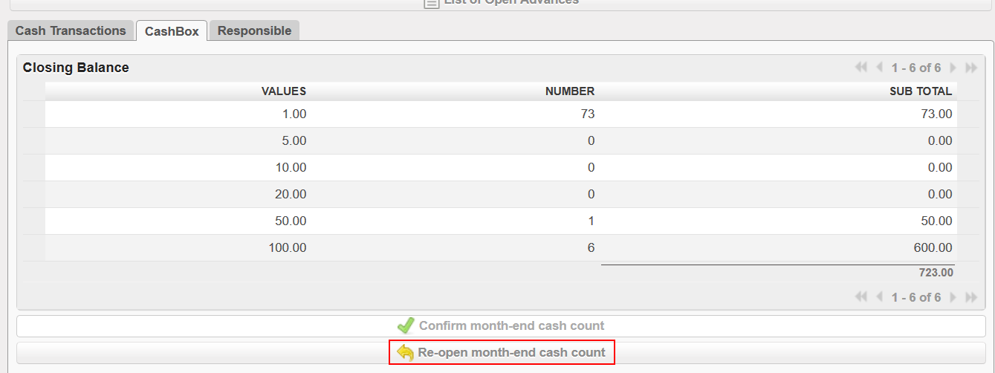Go to last page in top pager
Image resolution: width=995 pixels, height=373 pixels.
tap(971, 68)
